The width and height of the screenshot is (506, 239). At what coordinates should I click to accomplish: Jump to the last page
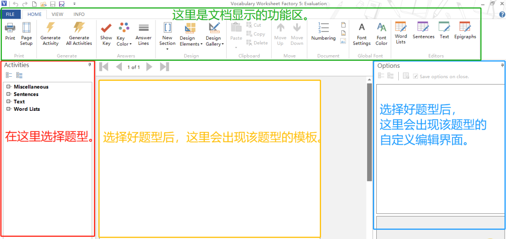coord(164,67)
